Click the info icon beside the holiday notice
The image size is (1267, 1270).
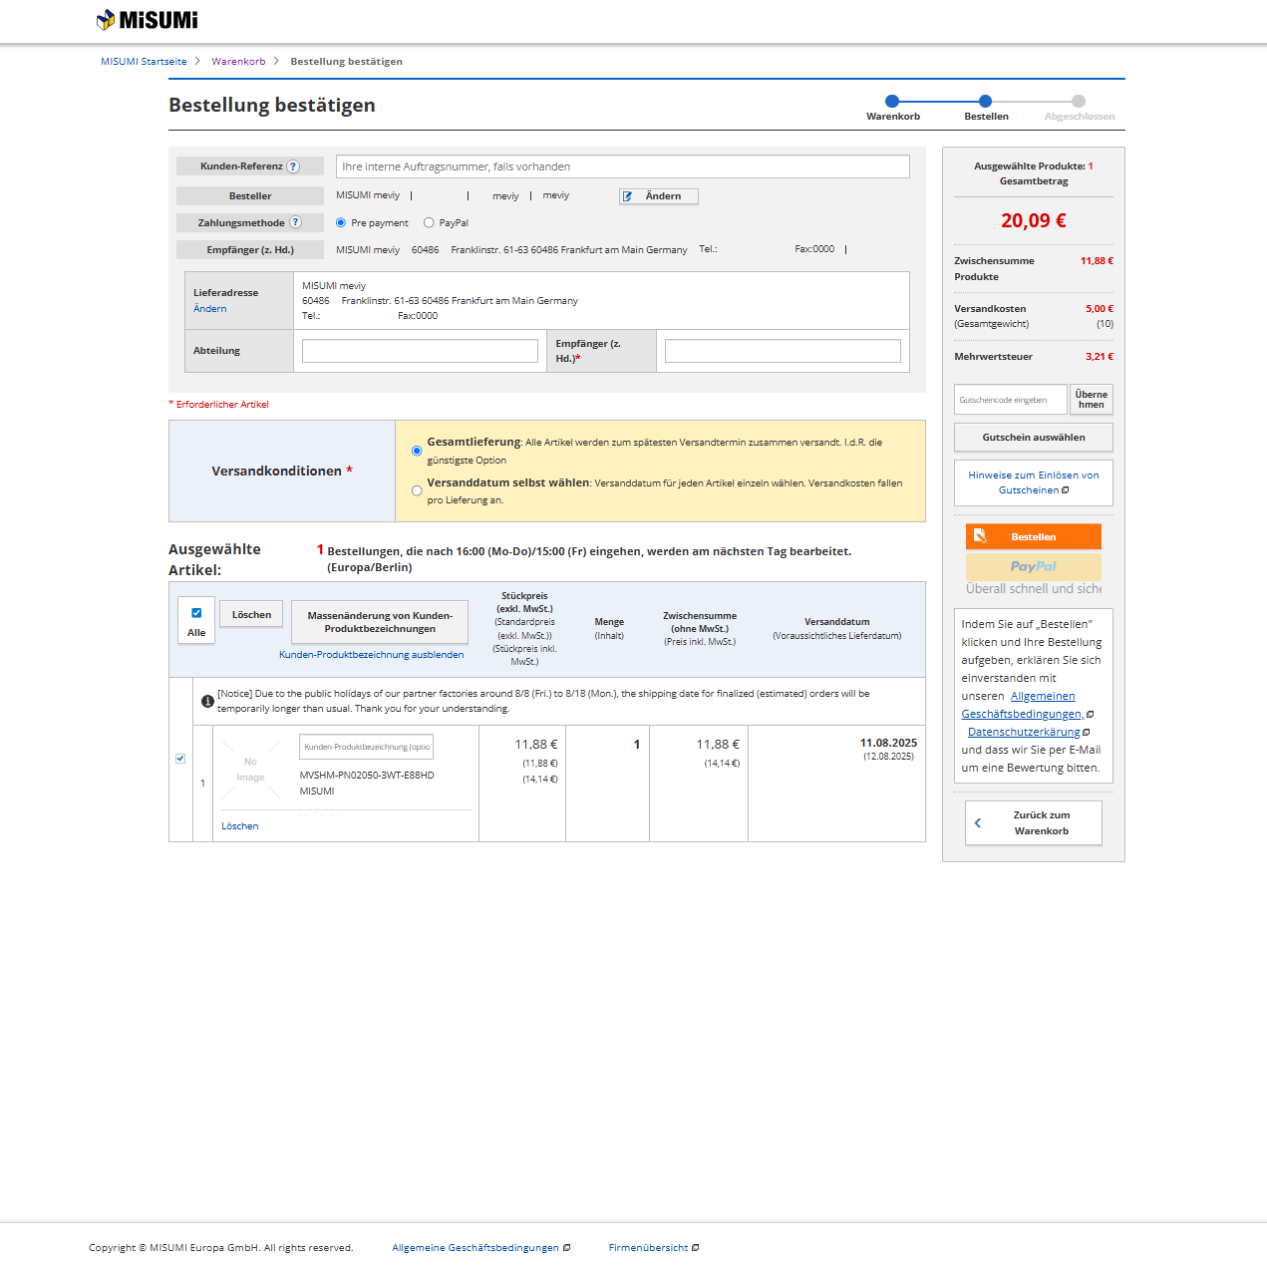pos(207,701)
